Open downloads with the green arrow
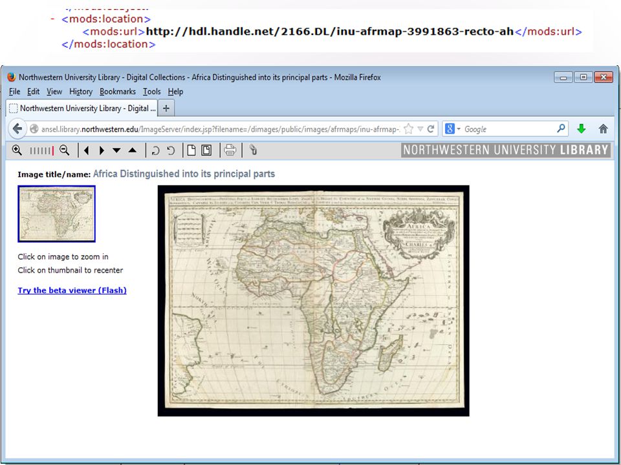Viewport: 621px width, 465px height. point(582,129)
